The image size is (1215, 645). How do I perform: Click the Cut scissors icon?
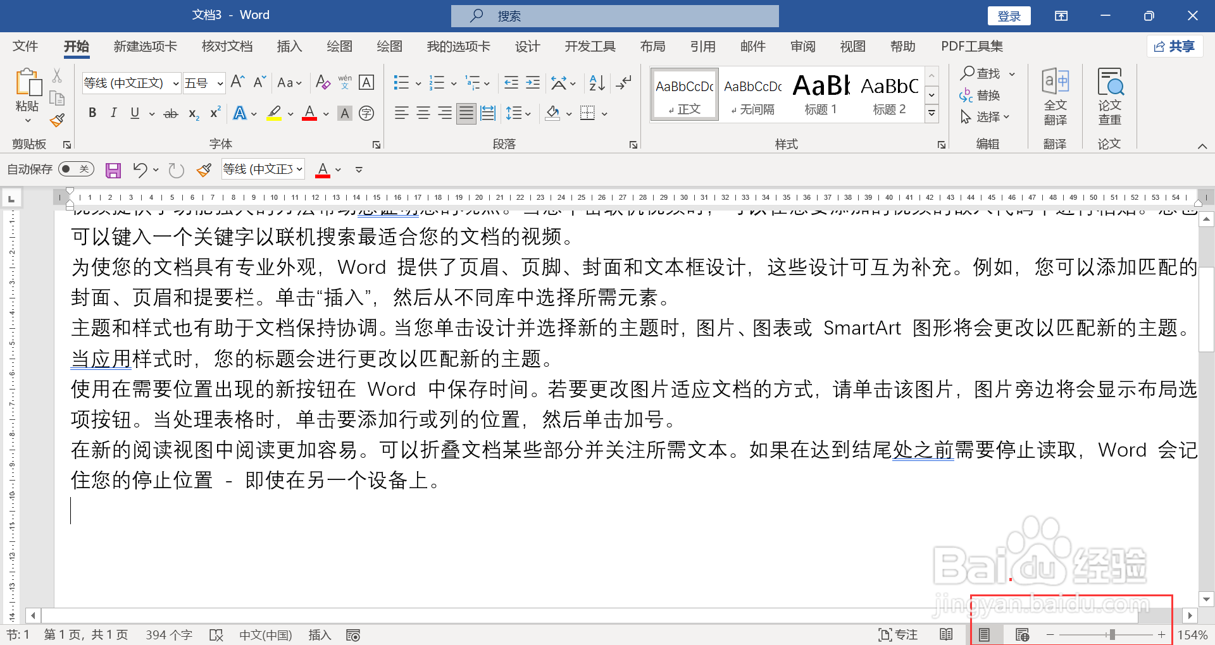(x=57, y=76)
